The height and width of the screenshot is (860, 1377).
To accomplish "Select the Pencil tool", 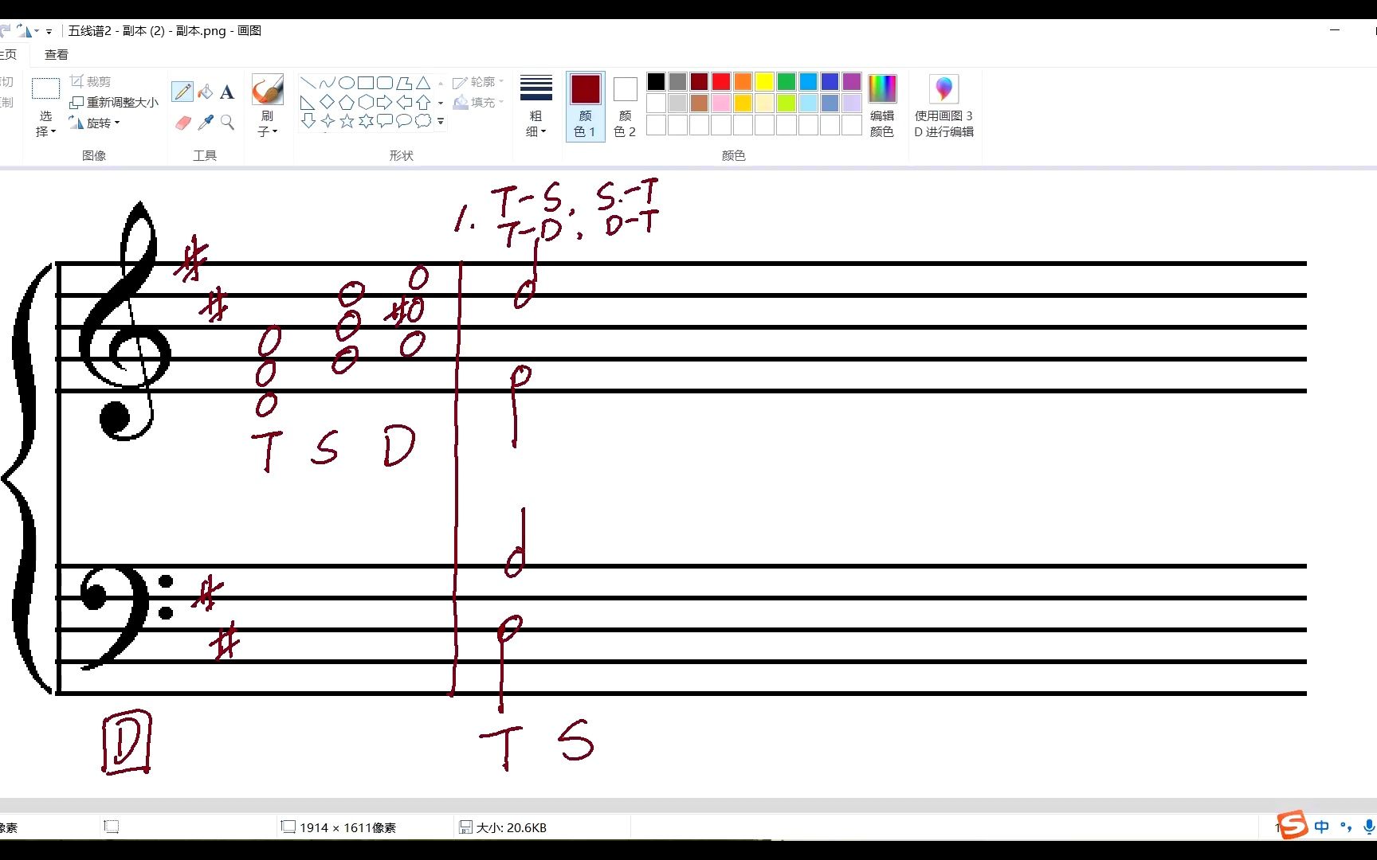I will tap(182, 92).
